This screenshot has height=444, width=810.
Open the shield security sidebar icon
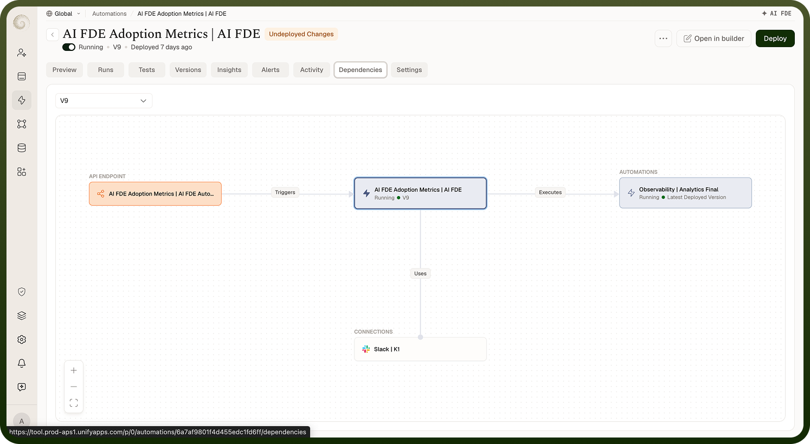(22, 292)
